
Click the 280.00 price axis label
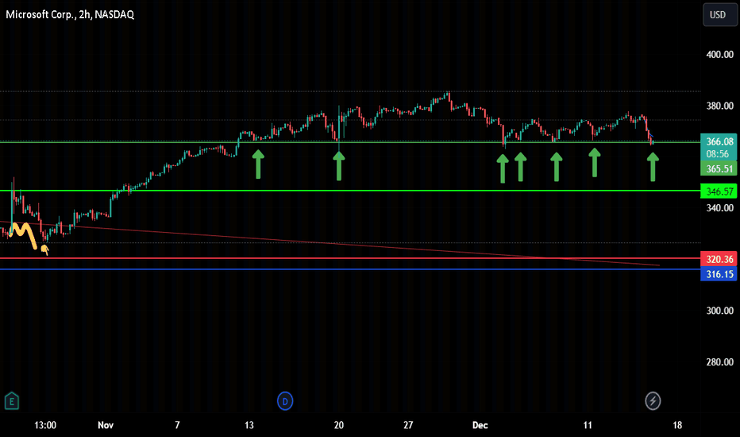(719, 362)
